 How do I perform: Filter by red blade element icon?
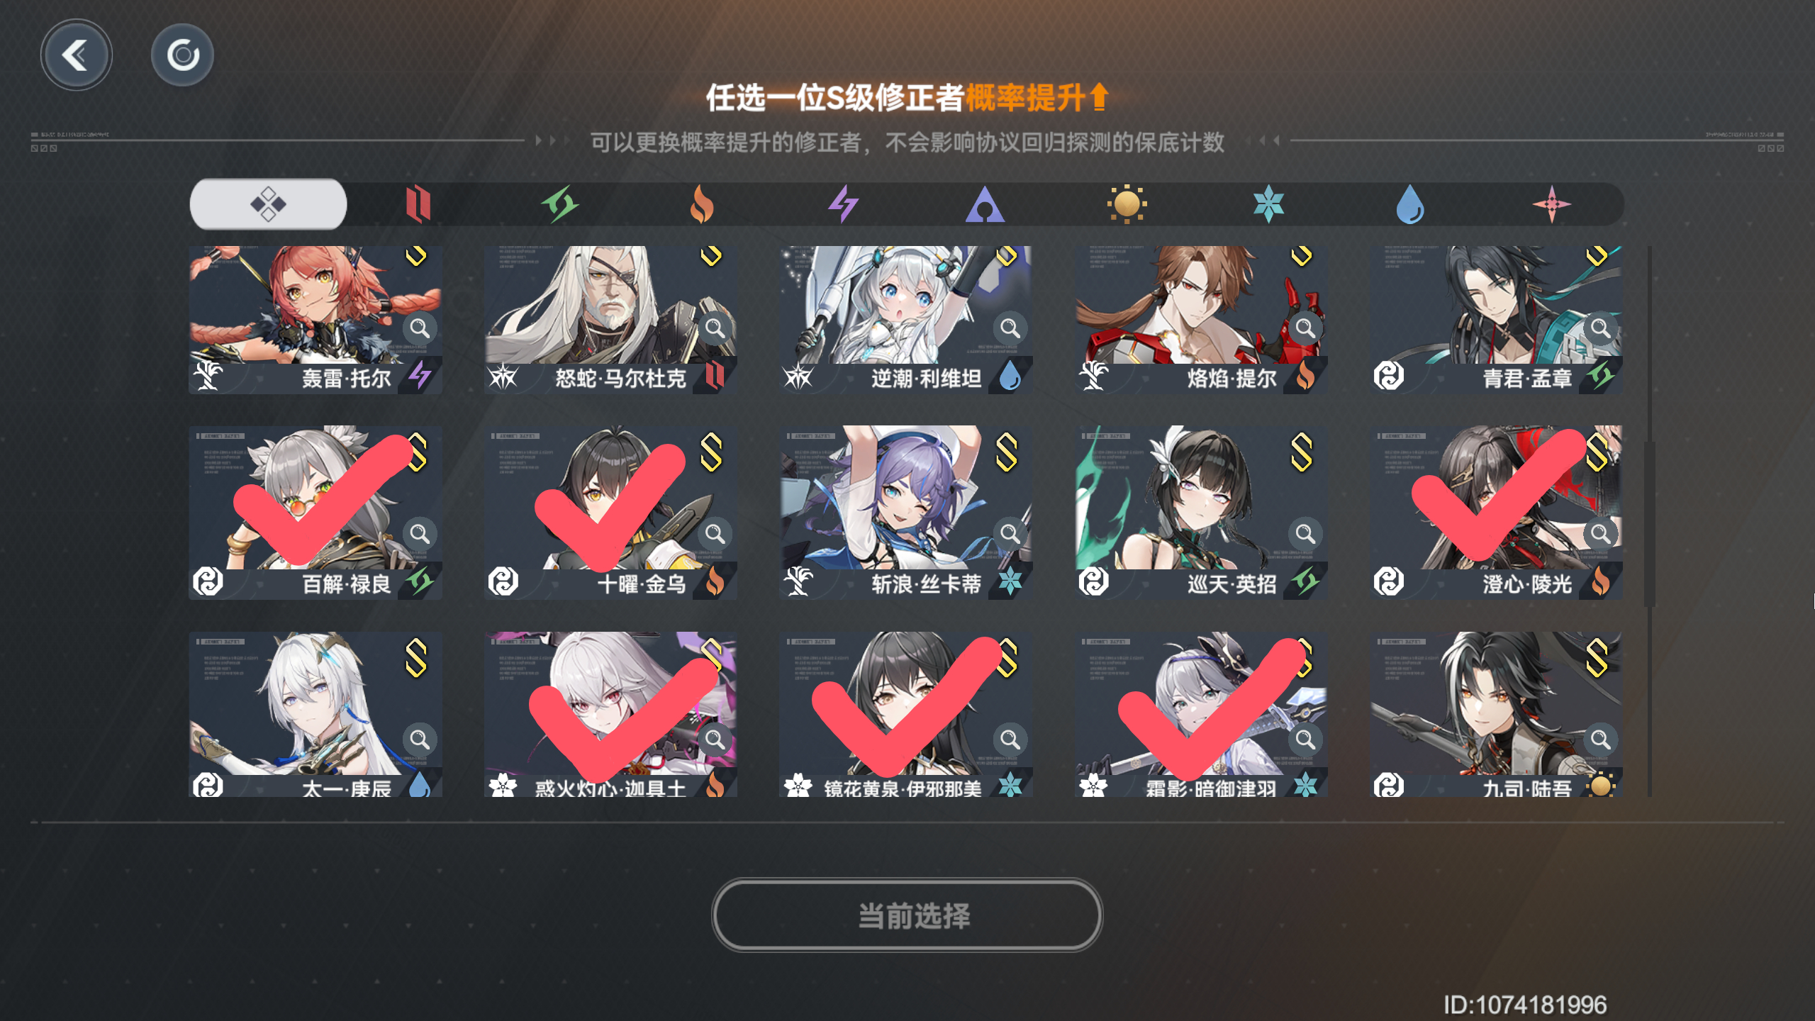[x=418, y=204]
